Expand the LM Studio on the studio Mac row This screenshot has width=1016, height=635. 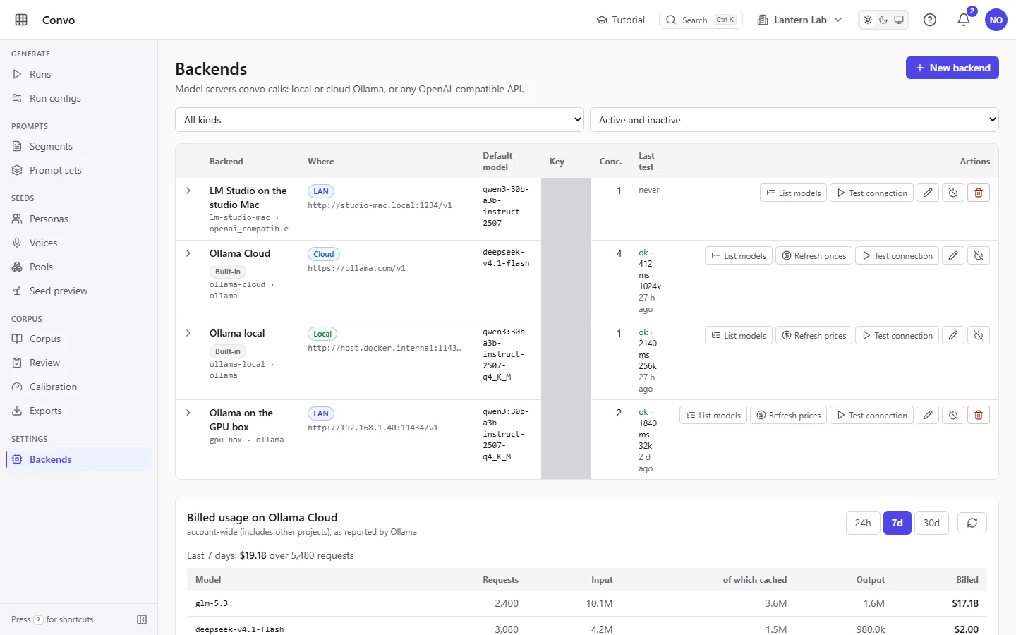pos(188,190)
